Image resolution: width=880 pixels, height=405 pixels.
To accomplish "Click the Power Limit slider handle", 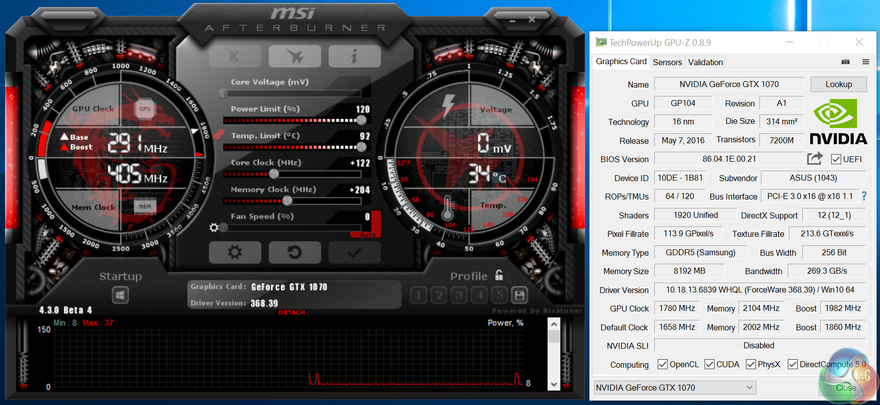I will [362, 120].
